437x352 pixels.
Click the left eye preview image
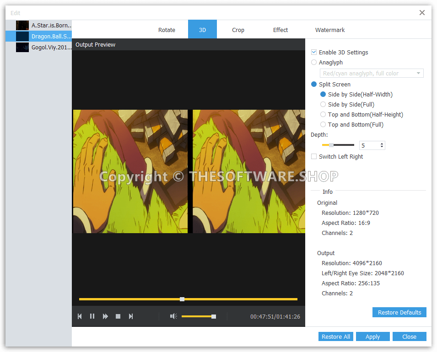click(130, 171)
